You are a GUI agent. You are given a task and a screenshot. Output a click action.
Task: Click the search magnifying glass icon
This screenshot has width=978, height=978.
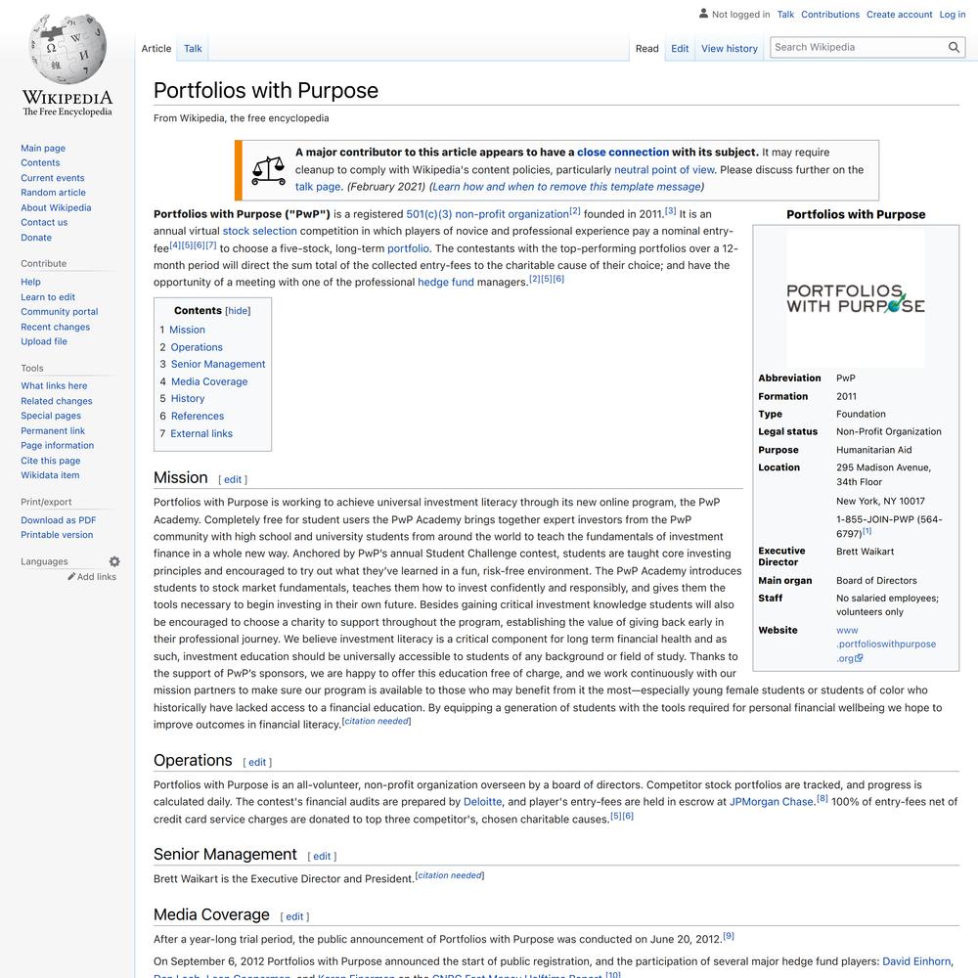pos(954,47)
